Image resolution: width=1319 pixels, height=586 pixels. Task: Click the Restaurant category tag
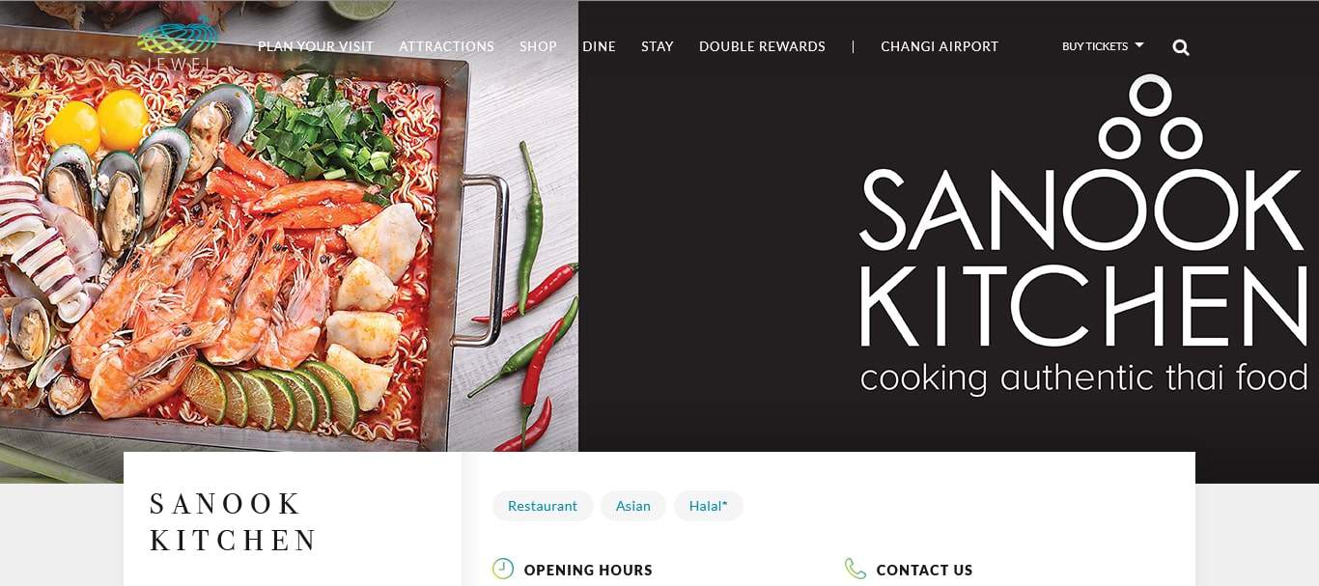543,506
